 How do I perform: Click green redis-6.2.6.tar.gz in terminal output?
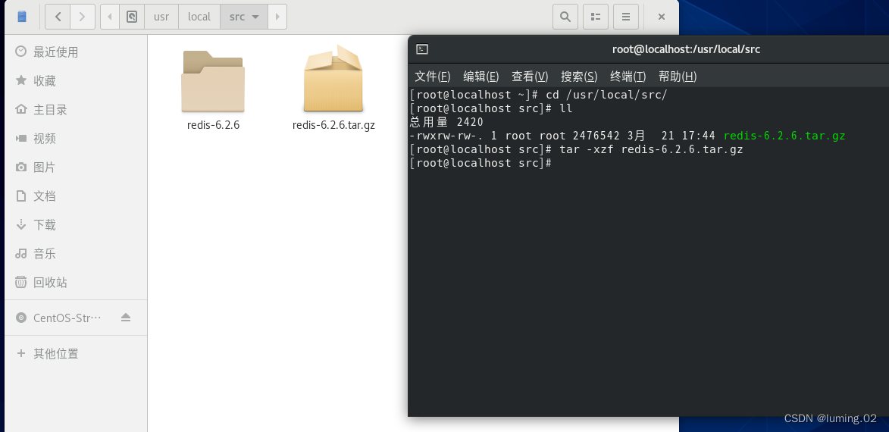(784, 136)
